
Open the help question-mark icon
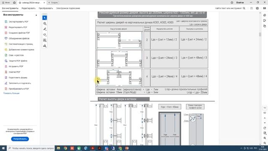[x=232, y=3]
